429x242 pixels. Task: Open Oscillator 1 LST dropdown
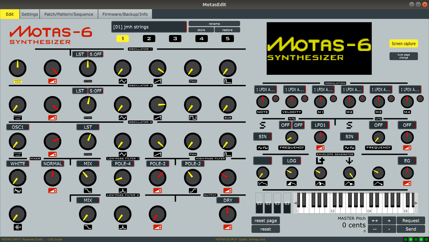coord(80,54)
